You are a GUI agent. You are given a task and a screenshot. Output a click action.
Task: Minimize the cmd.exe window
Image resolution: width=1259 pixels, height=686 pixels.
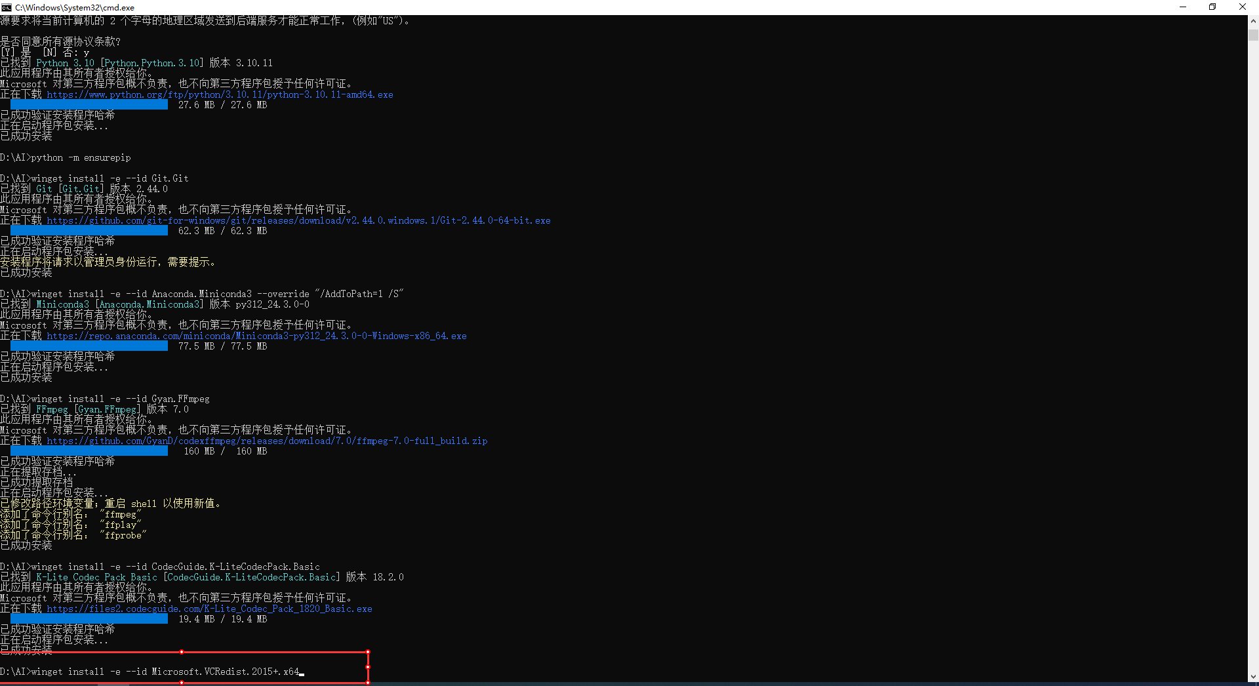click(1183, 7)
